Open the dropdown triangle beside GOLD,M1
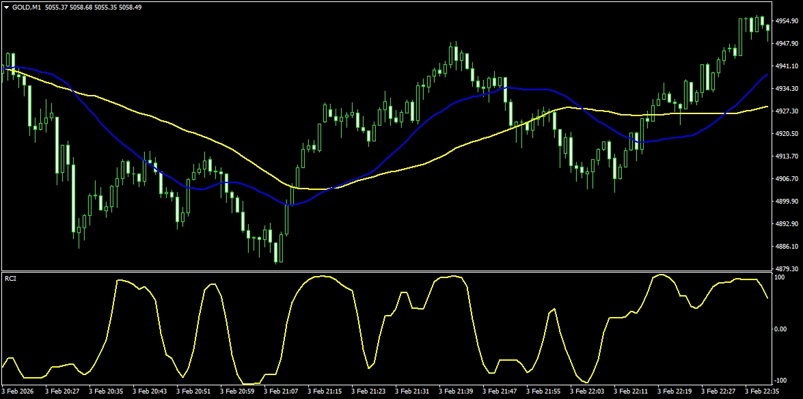Viewport: 803px width, 399px height. [6, 6]
